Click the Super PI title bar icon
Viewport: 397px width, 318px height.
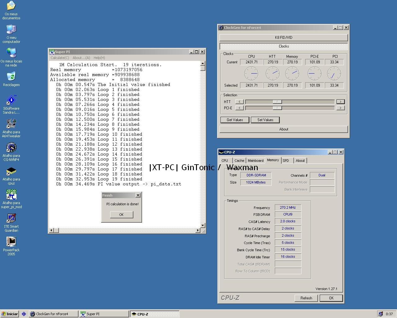coord(52,52)
